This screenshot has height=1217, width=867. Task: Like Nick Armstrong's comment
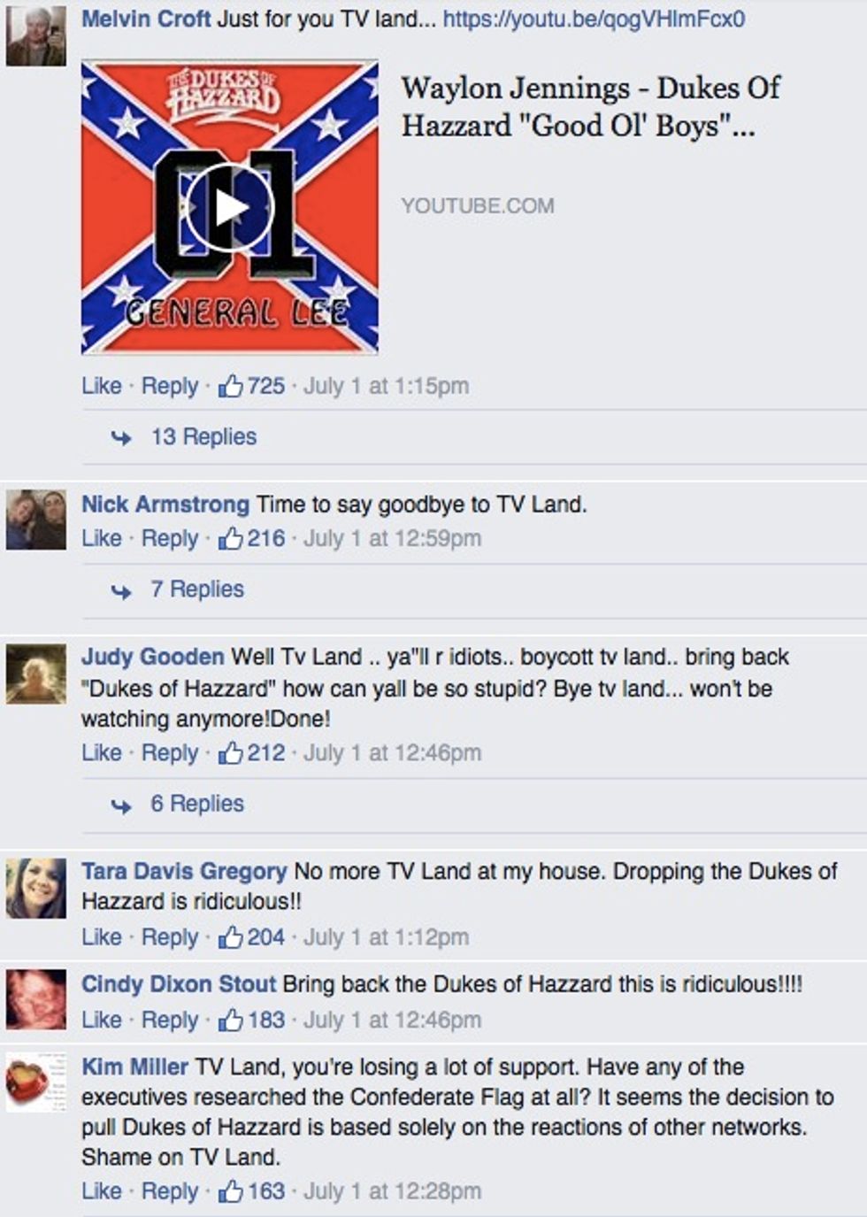pyautogui.click(x=102, y=538)
